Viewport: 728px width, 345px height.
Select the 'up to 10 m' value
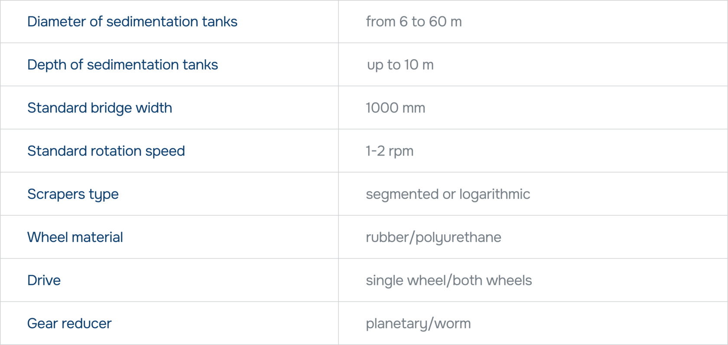[x=400, y=65]
